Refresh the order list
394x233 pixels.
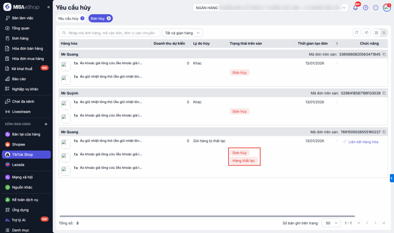(x=356, y=33)
